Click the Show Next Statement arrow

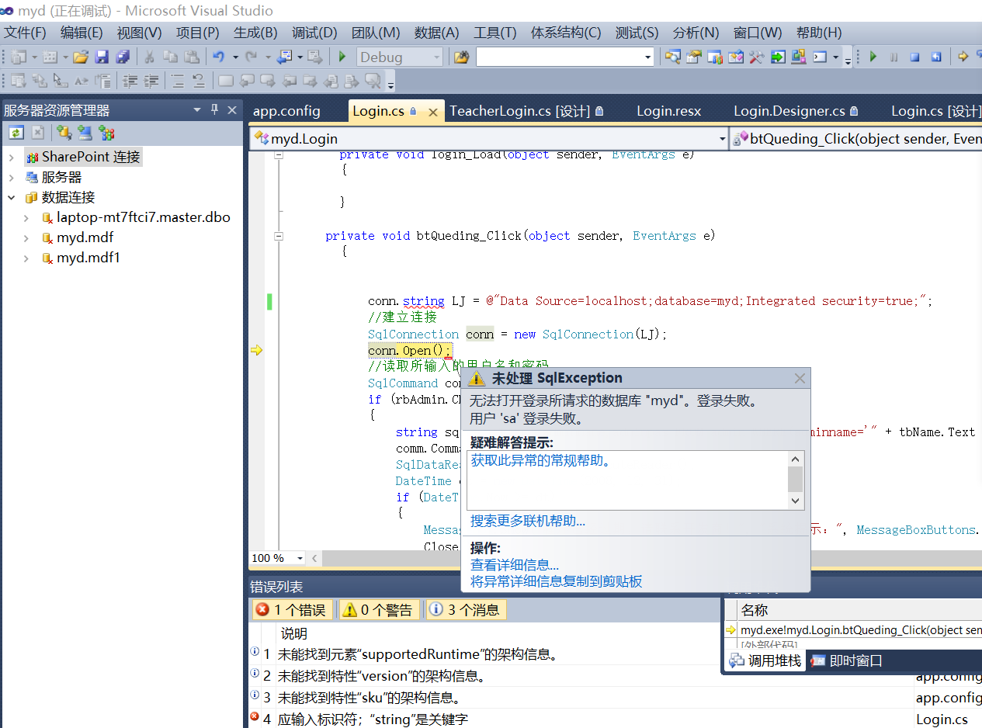(x=963, y=57)
